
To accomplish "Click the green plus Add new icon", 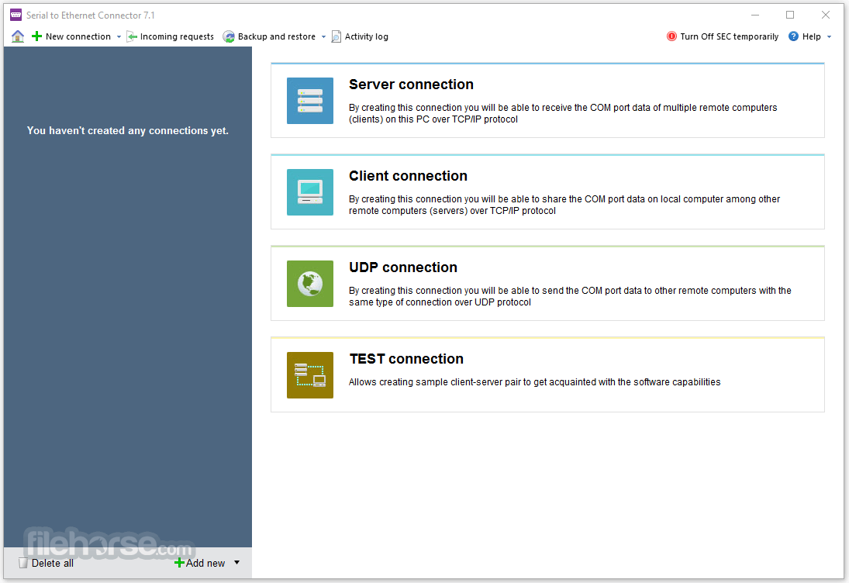I will [x=179, y=563].
